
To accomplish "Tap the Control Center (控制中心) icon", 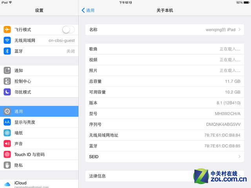I will tap(7, 81).
